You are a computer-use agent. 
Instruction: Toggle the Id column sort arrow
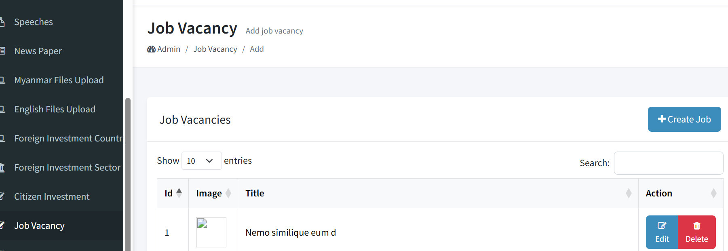[179, 193]
